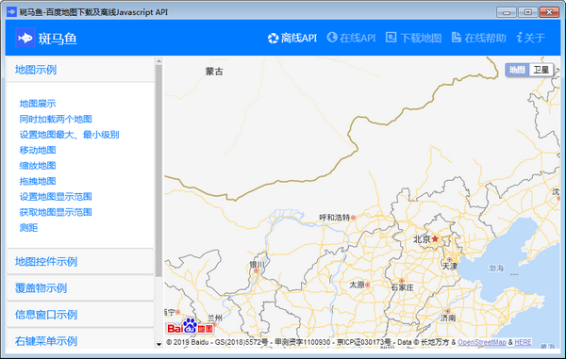Click the 在线帮助 document icon
The image size is (566, 359).
click(x=457, y=37)
